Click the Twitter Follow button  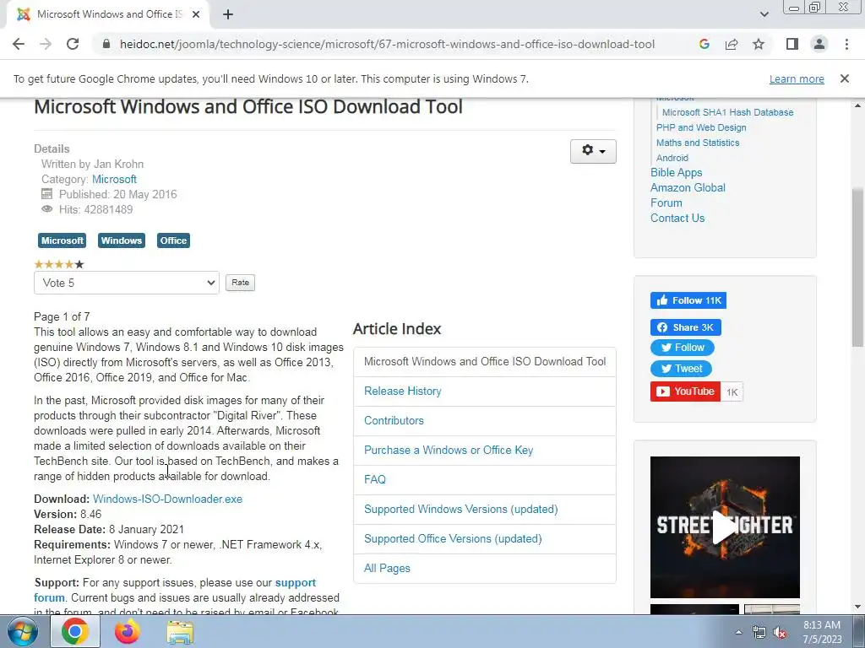682,348
